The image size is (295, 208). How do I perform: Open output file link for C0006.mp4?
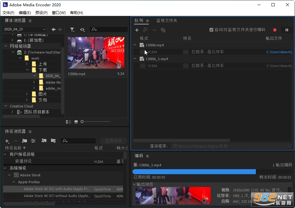click(x=279, y=52)
